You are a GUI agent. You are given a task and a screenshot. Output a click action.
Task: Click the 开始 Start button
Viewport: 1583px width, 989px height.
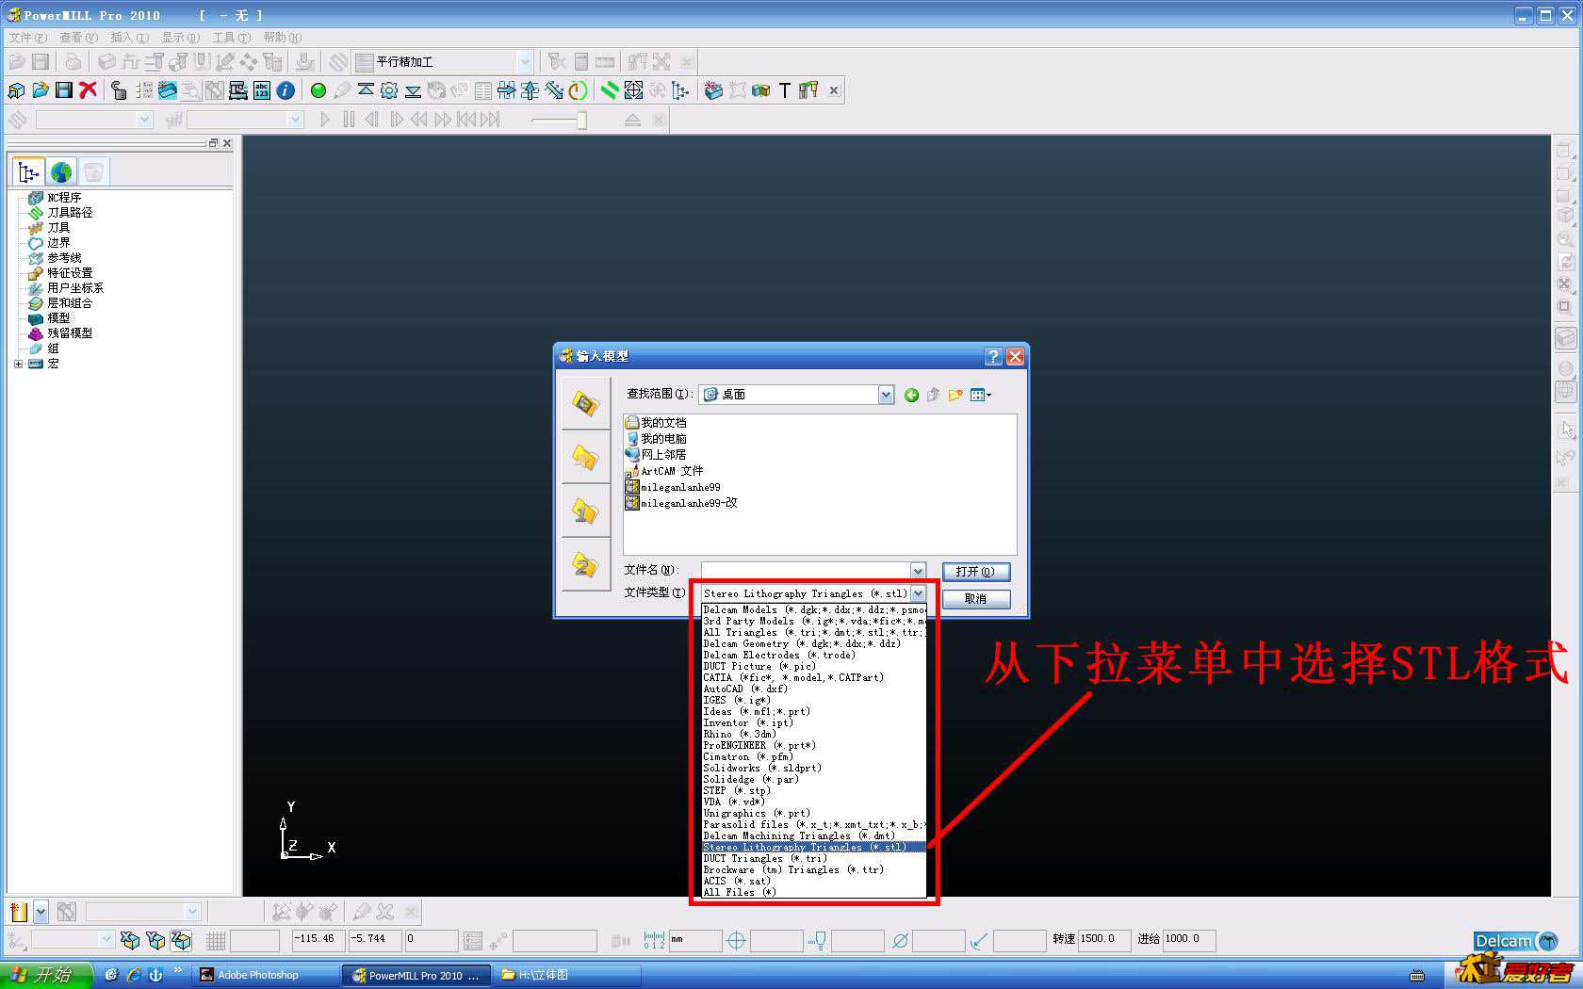[46, 975]
